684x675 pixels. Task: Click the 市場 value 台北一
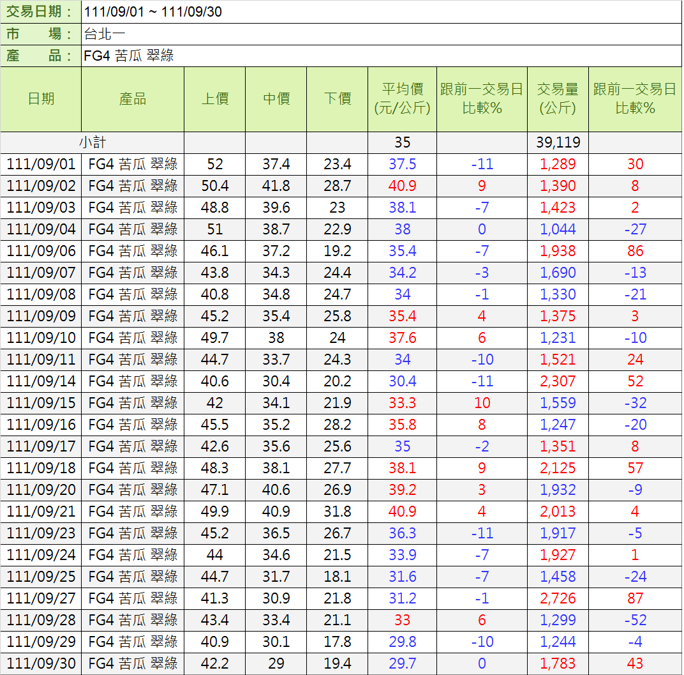[102, 34]
